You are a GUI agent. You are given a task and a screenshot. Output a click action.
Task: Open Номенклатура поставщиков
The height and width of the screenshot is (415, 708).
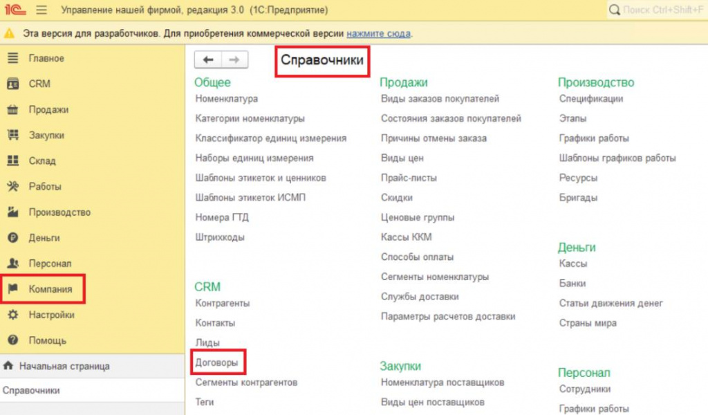[442, 382]
